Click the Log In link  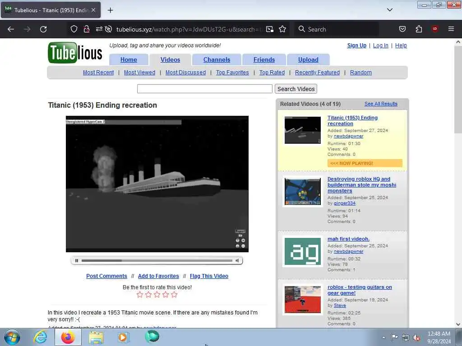381,46
